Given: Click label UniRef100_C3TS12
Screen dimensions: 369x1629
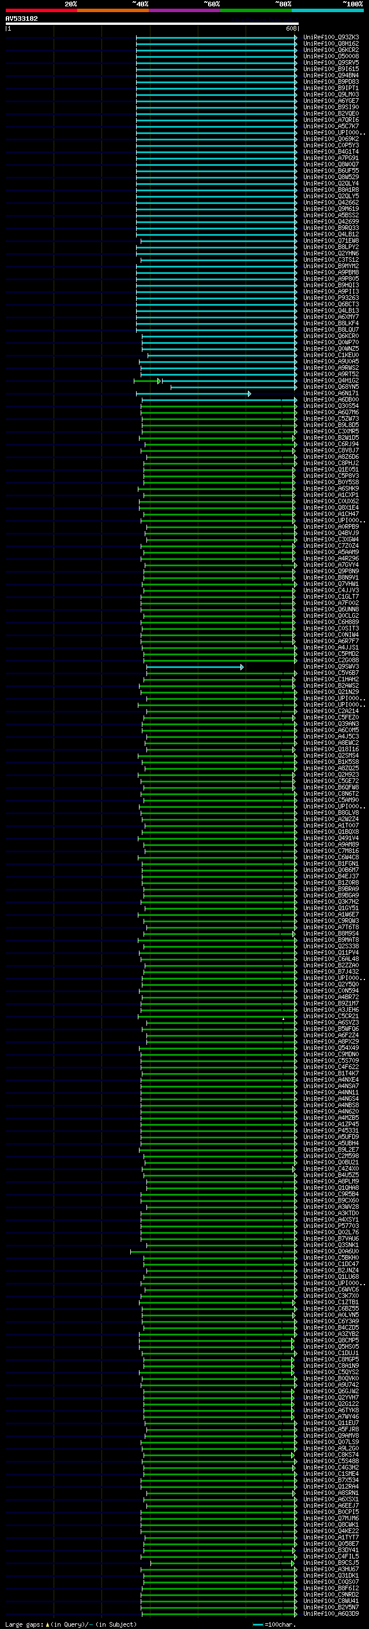Looking at the screenshot, I should pyautogui.click(x=330, y=260).
